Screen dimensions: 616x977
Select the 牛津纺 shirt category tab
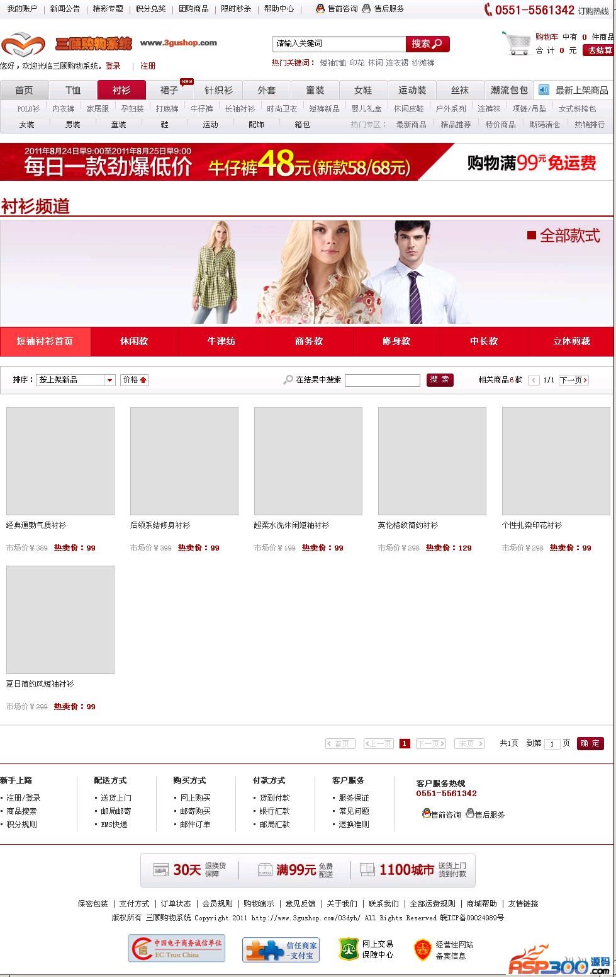[x=221, y=341]
